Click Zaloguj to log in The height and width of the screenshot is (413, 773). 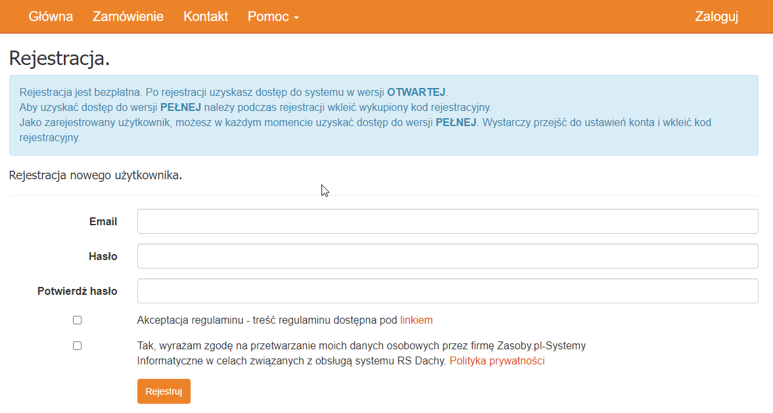click(x=716, y=16)
